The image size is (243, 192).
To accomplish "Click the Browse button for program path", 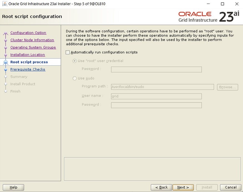I will click(x=227, y=87).
